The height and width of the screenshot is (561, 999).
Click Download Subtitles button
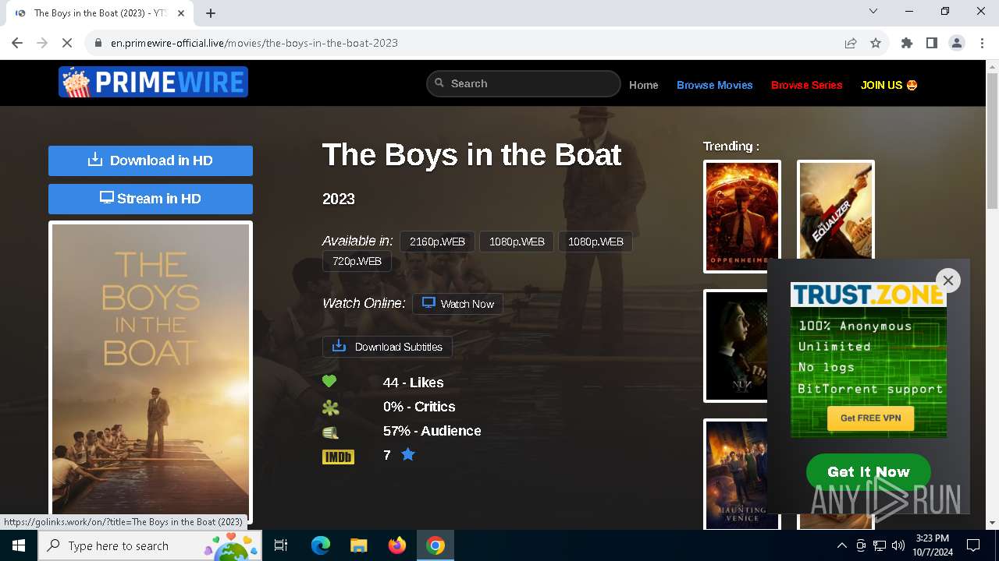387,347
